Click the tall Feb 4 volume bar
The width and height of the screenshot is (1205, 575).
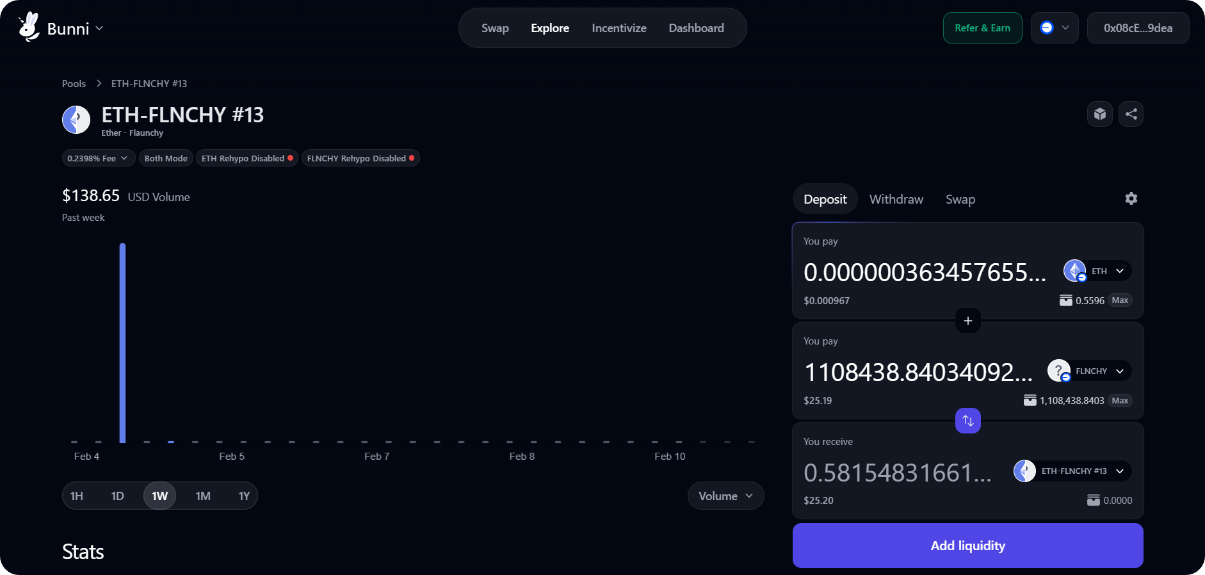122,343
